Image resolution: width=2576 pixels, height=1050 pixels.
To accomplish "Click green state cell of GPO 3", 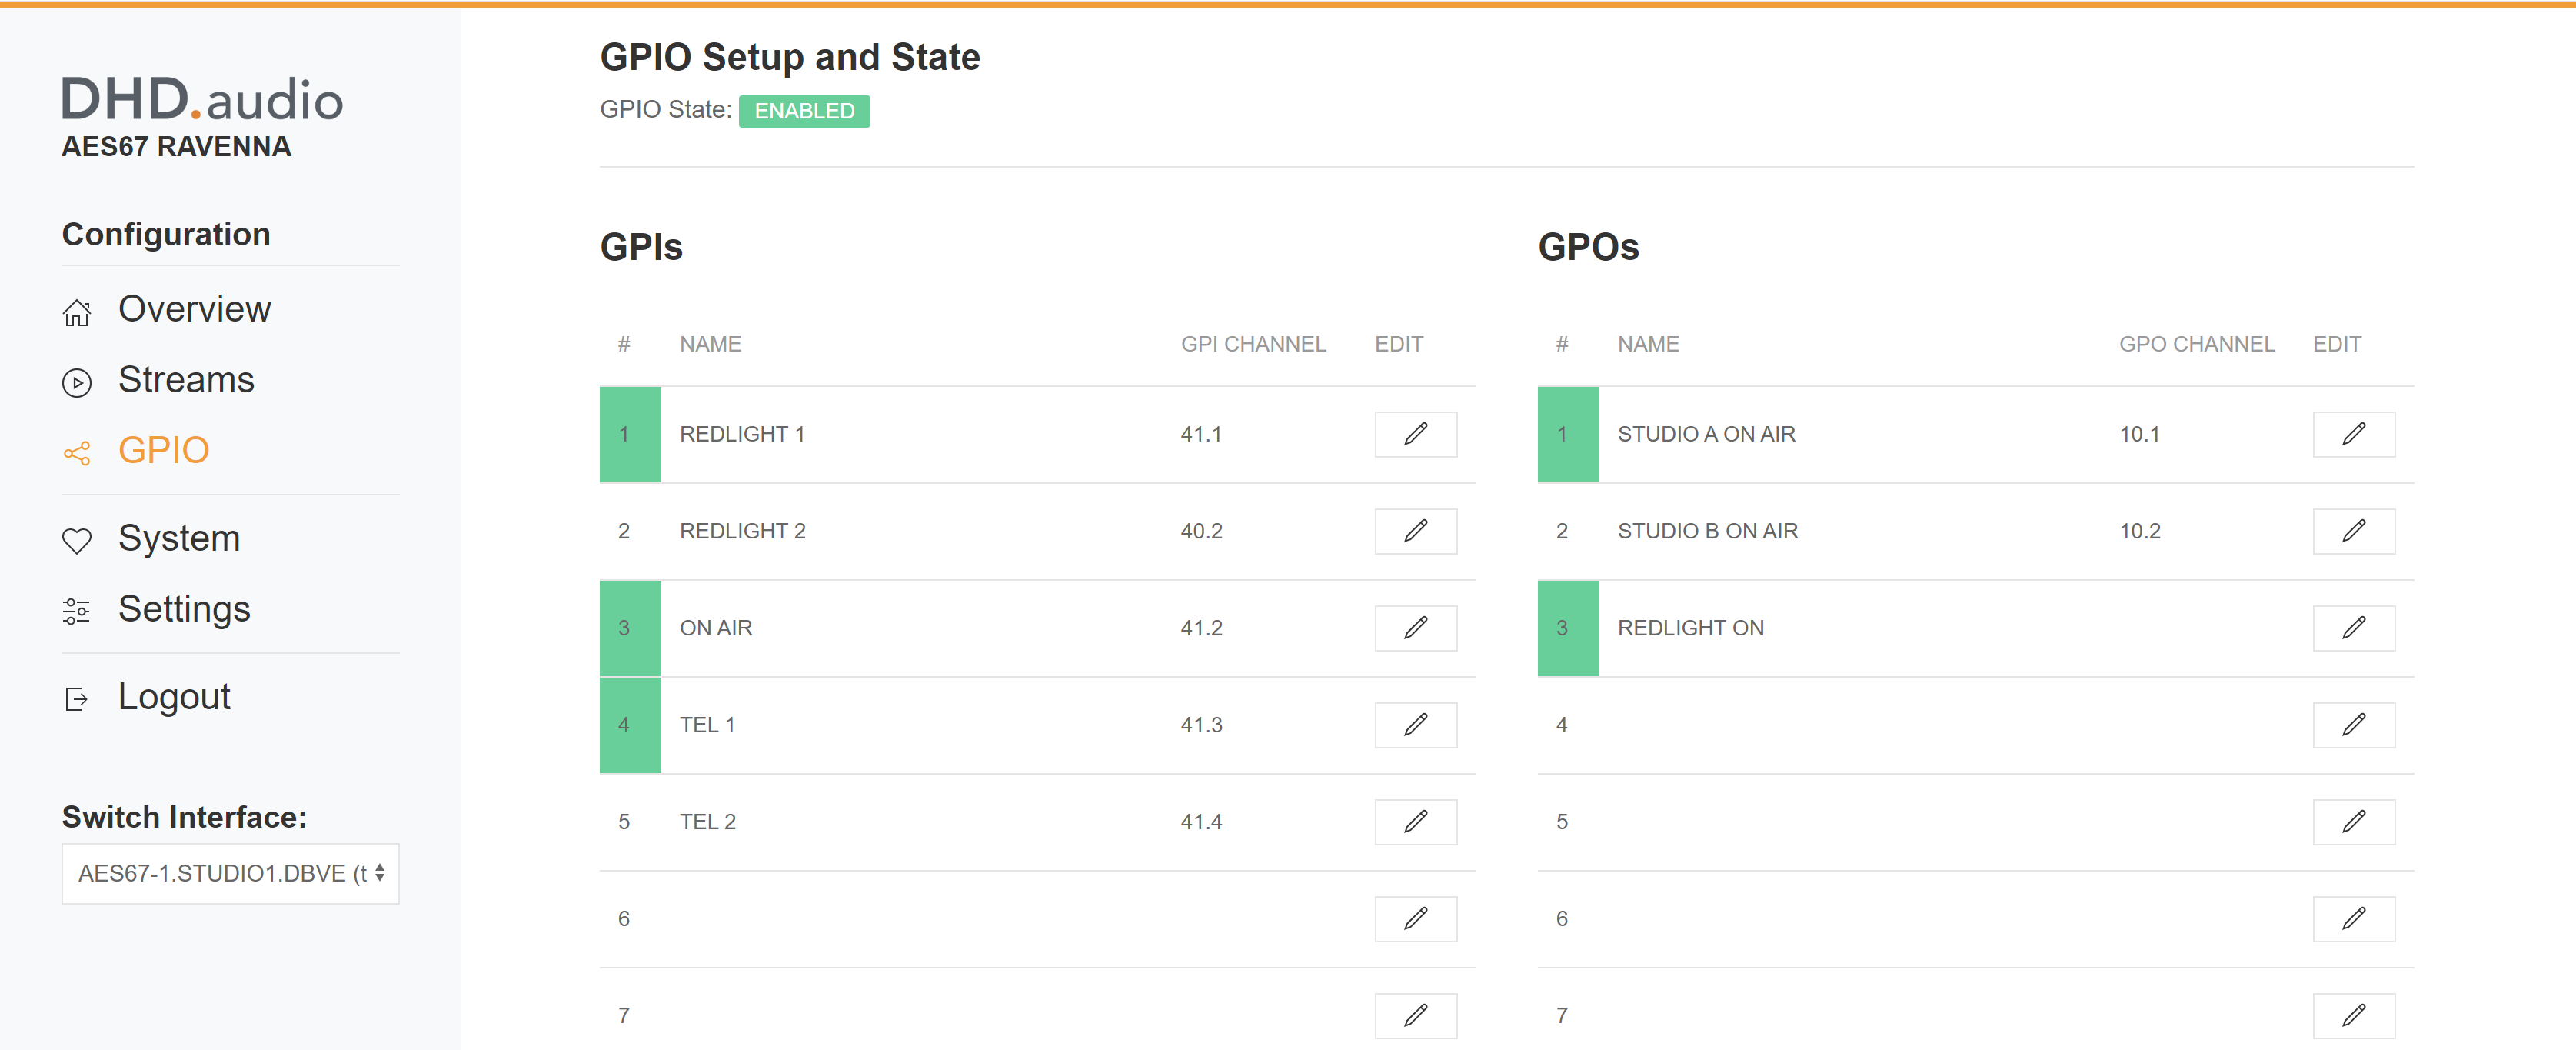I will click(x=1568, y=628).
